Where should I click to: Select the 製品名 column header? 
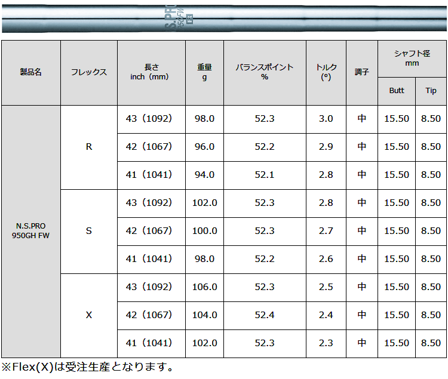(x=31, y=72)
